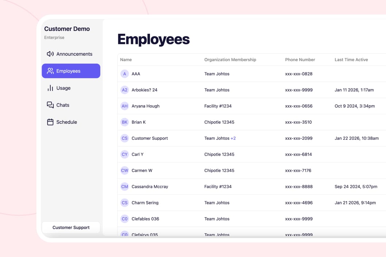Screen dimensions: 386x257
Task: Select employee name Charm Sering
Action: point(145,203)
